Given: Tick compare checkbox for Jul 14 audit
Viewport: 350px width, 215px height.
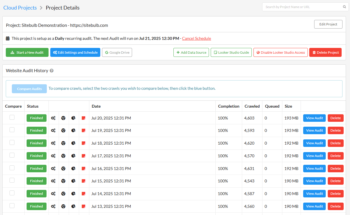Looking at the screenshot, I should coord(12,193).
